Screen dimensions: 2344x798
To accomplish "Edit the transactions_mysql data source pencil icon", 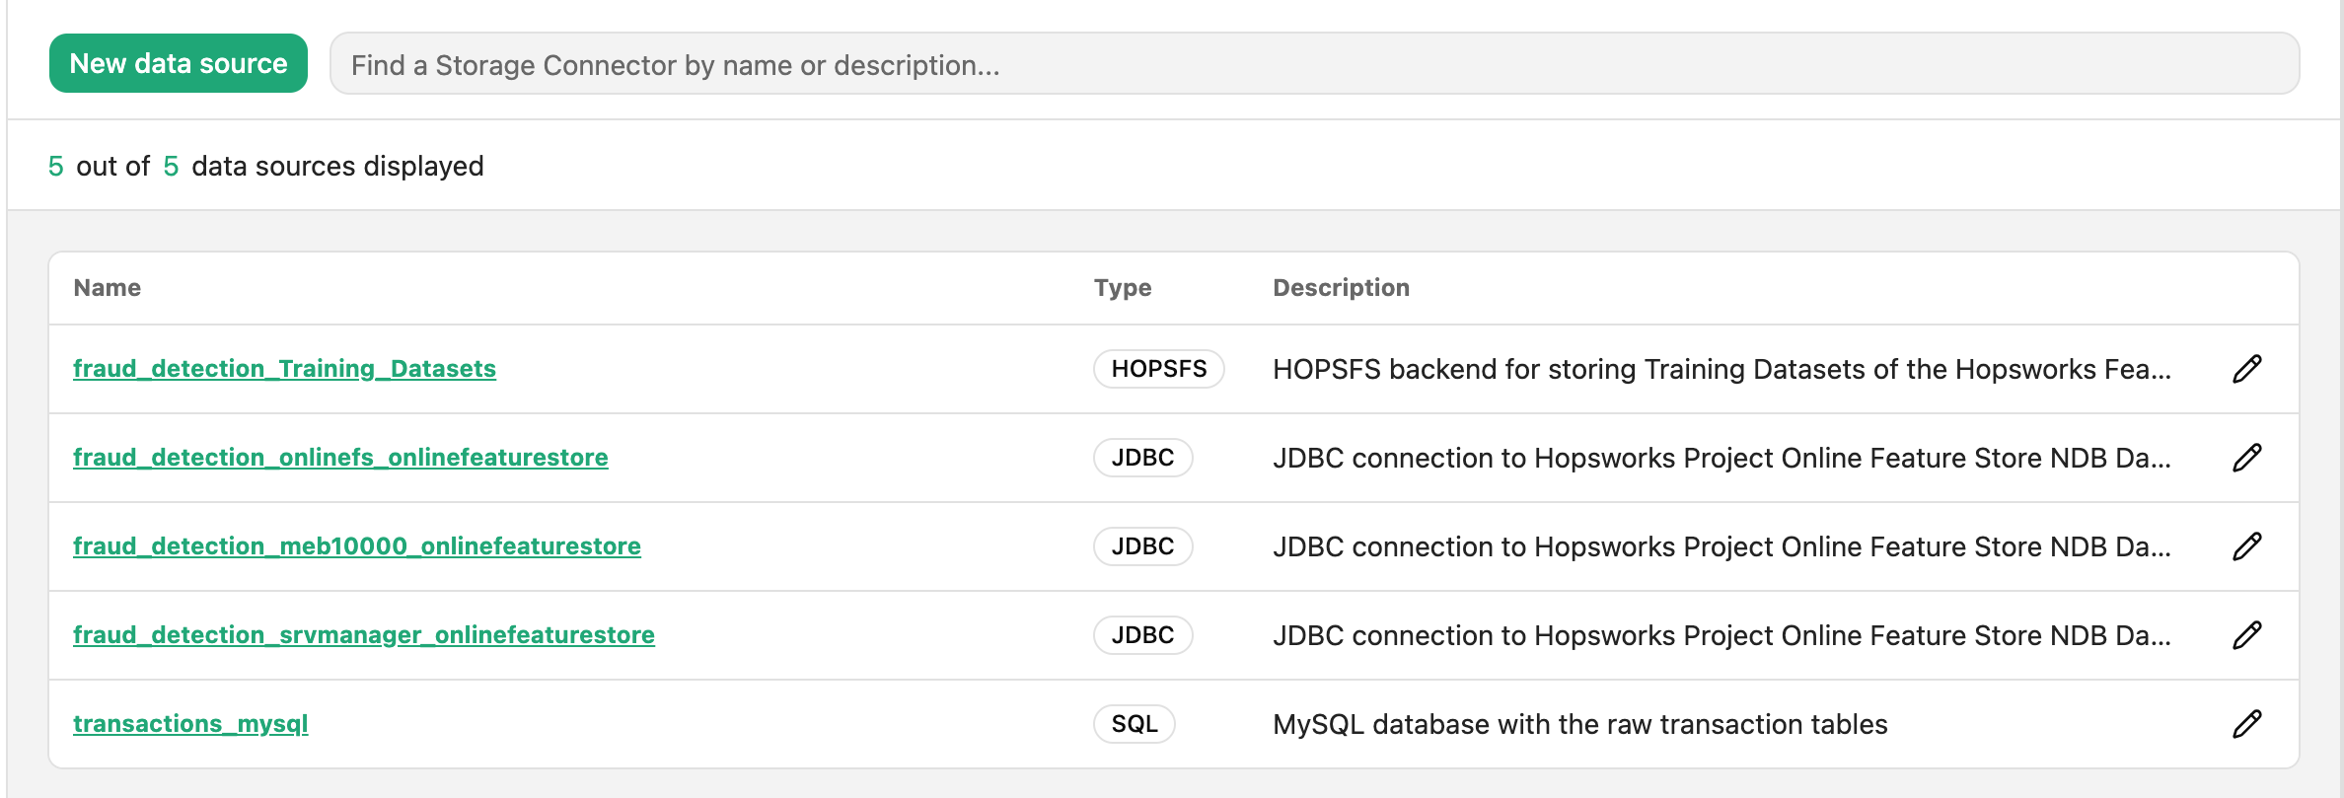I will [2246, 724].
